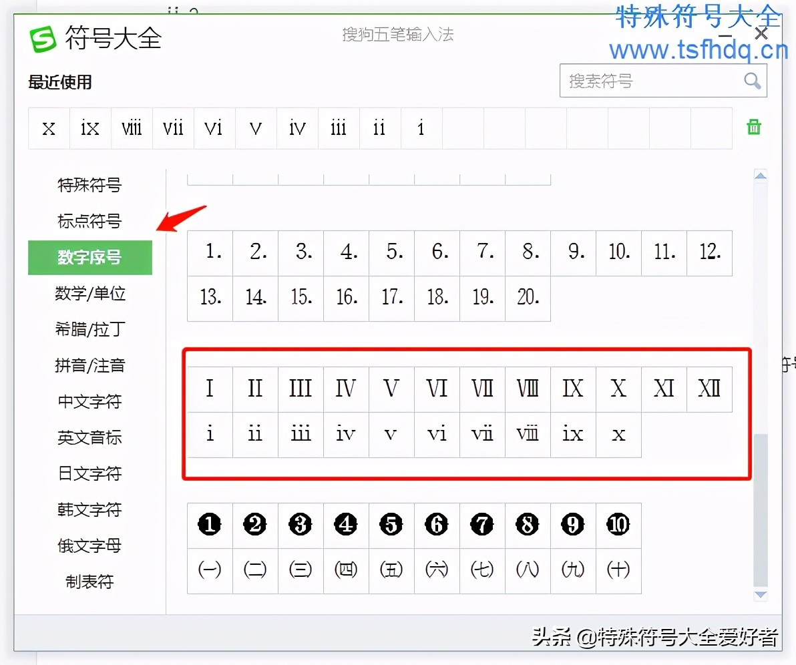Select Roman numeral Ⅰ from the grid
The height and width of the screenshot is (665, 796).
pyautogui.click(x=209, y=389)
